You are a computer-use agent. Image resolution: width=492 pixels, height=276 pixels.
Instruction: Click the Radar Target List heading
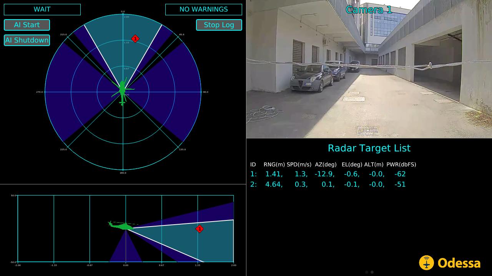(369, 148)
